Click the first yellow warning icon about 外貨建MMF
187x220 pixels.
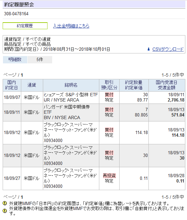[5, 203]
